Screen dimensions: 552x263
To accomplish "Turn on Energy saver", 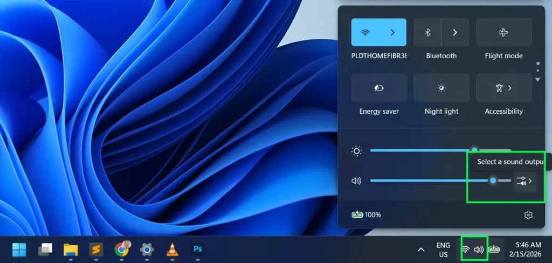I will pos(379,88).
